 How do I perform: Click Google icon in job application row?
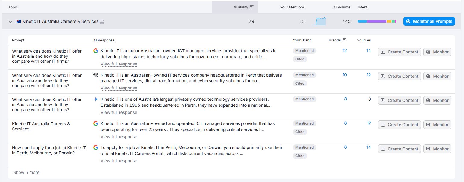96,147
